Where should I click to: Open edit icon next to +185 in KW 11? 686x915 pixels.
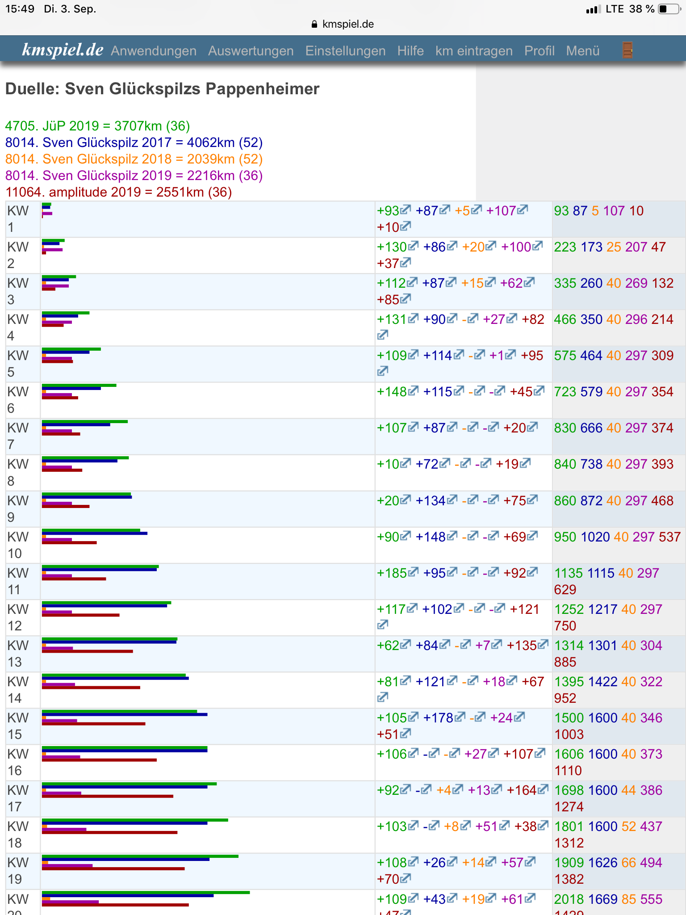(414, 572)
